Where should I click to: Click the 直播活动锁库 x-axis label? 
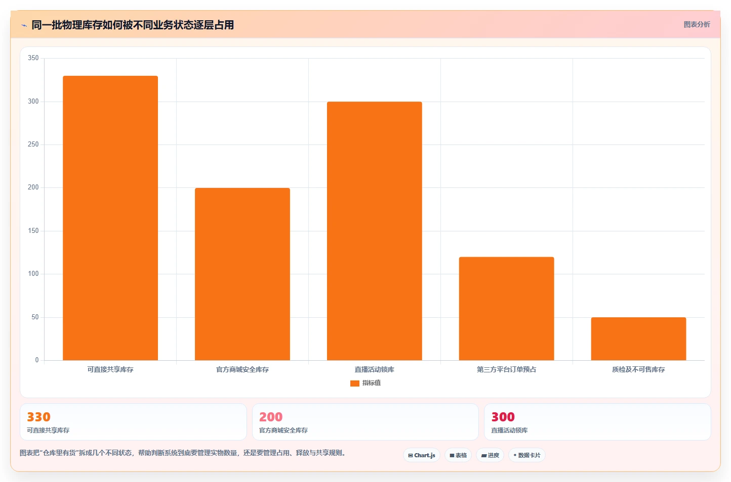pyautogui.click(x=375, y=369)
